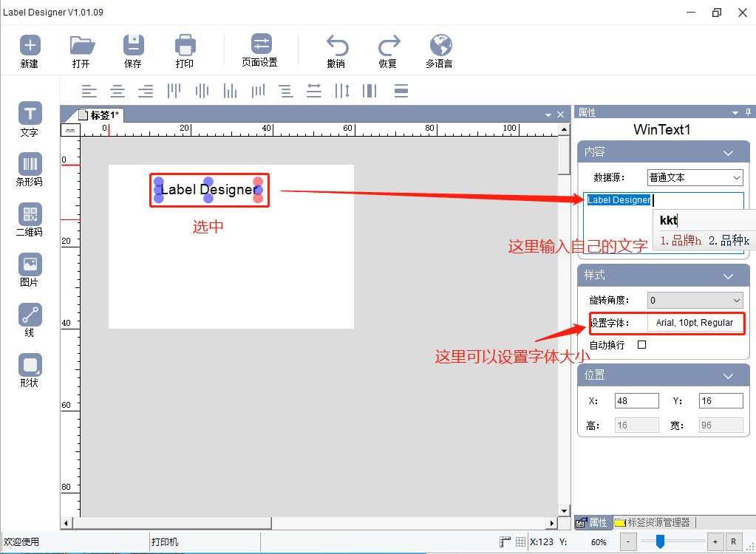Screen dimensions: 756x554
Task: Pick IME candidate 1.品牌h
Action: 681,240
